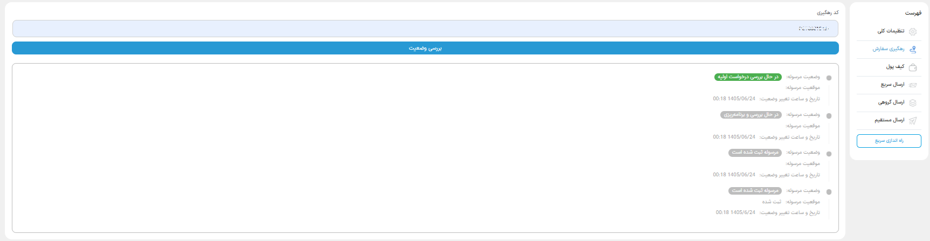Click the کد رهگیری field label
The width and height of the screenshot is (930, 241).
click(x=828, y=12)
